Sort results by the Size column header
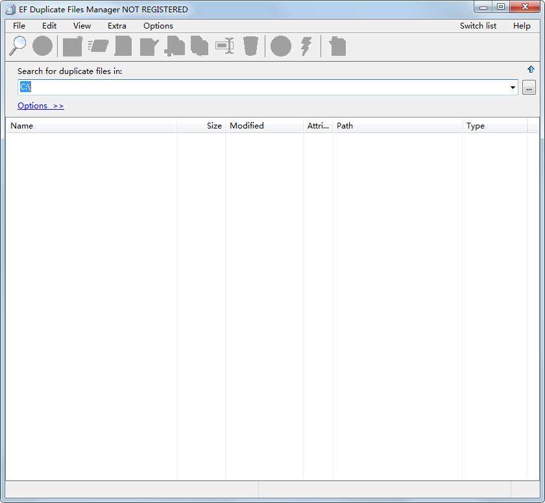Screen dimensions: 545x503 [214, 125]
